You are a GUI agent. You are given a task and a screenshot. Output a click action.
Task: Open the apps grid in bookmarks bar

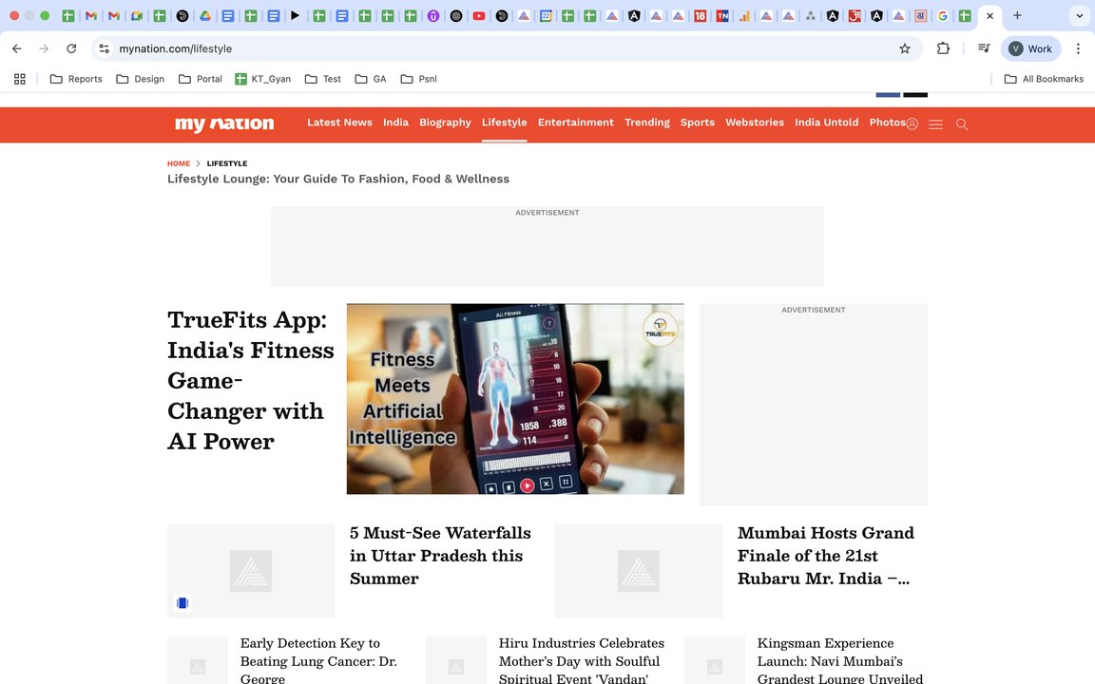pyautogui.click(x=20, y=79)
